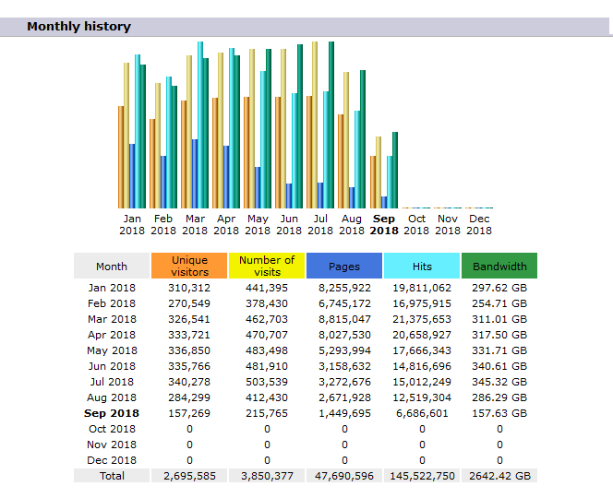Viewport: 613px width, 498px height.
Task: Click the Aug 2018 table row label
Action: pos(112,397)
